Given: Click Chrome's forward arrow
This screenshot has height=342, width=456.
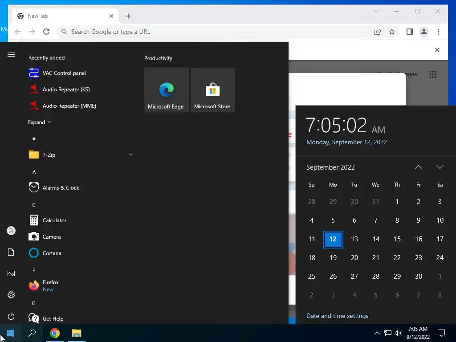Looking at the screenshot, I should click(x=32, y=32).
